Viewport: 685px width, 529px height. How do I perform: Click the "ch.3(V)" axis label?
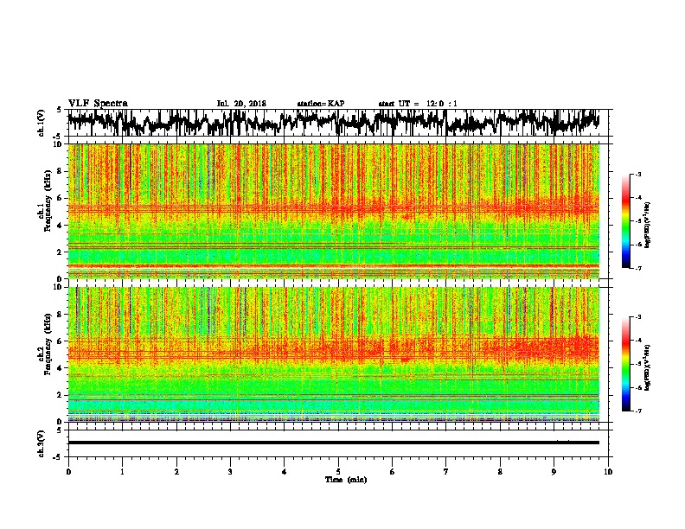pyautogui.click(x=41, y=443)
